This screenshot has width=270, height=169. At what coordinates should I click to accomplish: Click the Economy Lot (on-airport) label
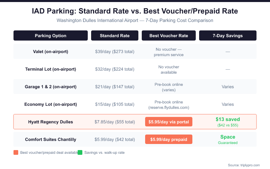pos(51,104)
